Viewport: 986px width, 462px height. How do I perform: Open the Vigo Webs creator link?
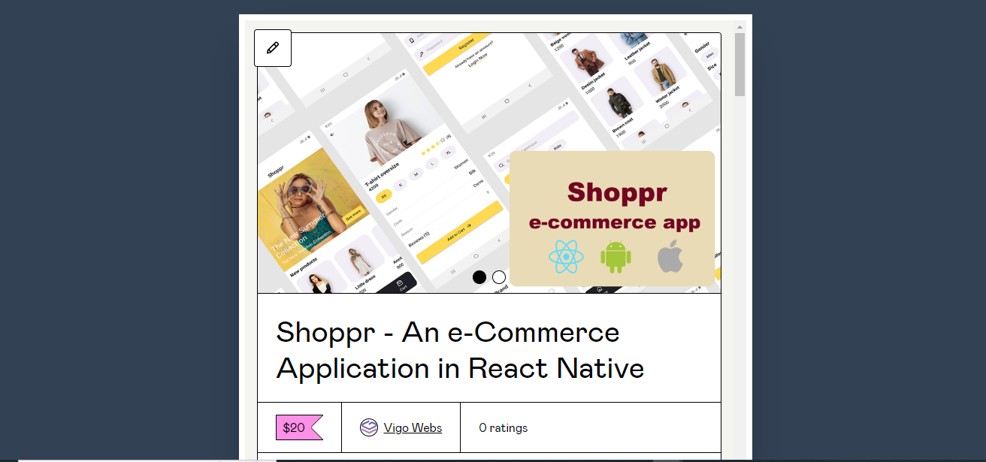coord(413,427)
